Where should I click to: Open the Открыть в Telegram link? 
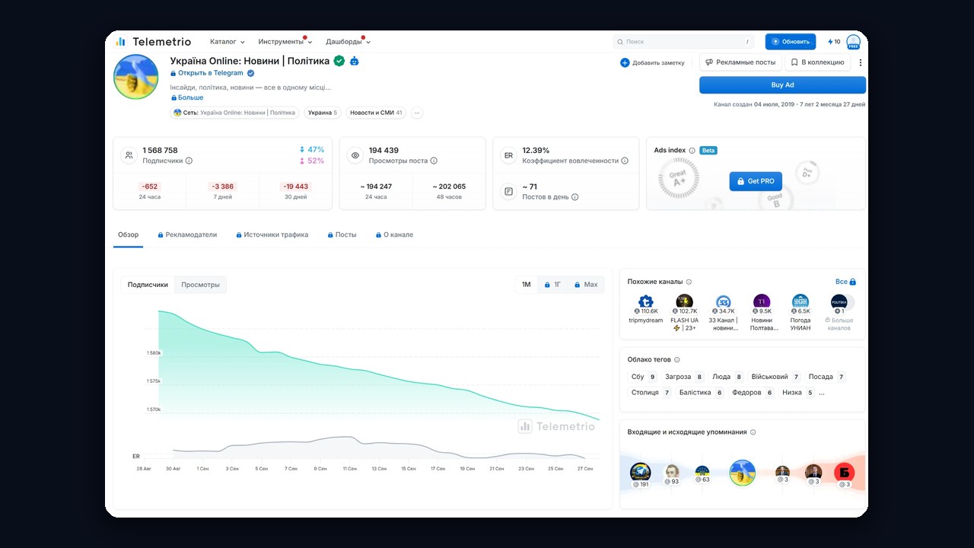[206, 73]
